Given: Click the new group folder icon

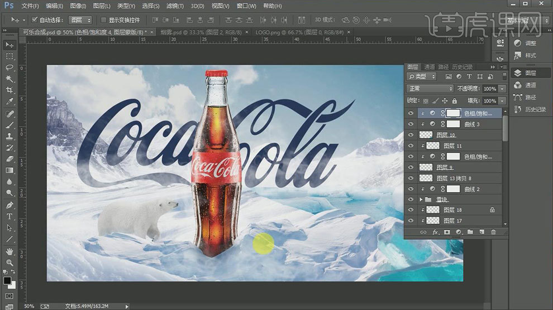Looking at the screenshot, I should point(470,232).
